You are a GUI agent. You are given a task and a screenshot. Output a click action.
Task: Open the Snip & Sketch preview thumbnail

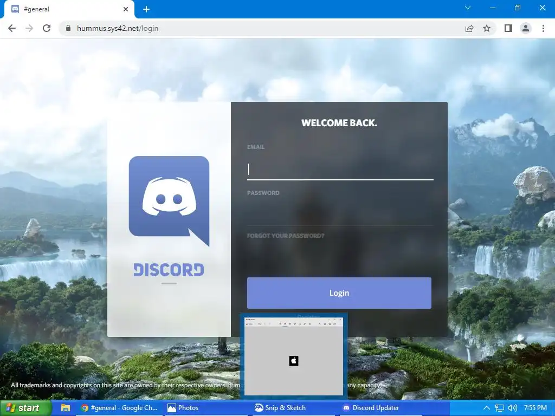tap(294, 356)
